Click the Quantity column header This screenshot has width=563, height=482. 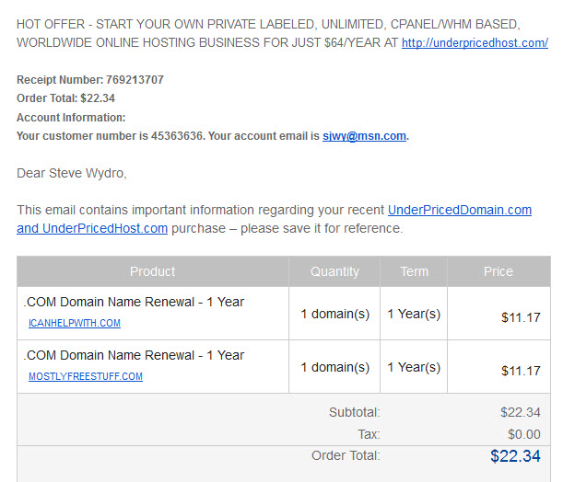point(334,271)
